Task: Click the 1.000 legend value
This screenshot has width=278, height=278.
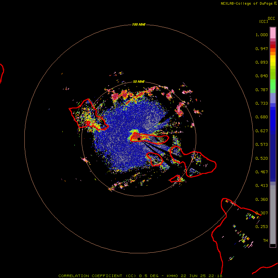Action: (x=262, y=35)
